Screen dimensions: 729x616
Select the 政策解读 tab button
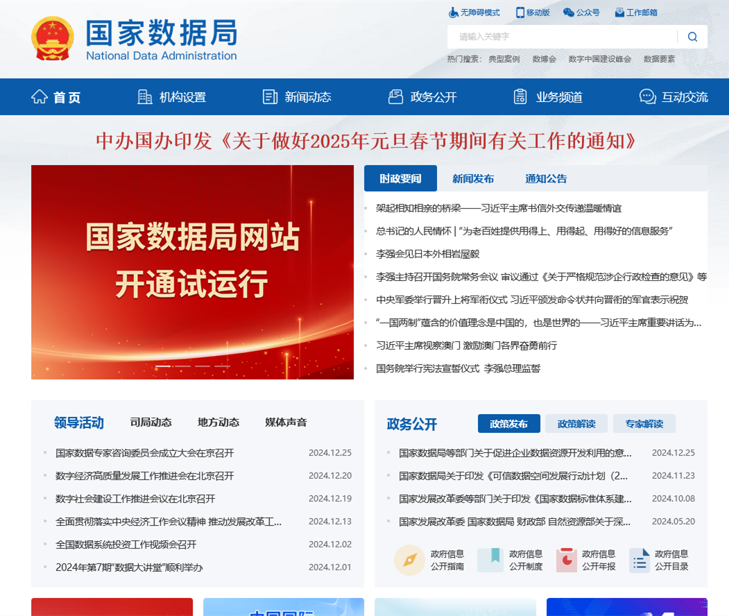[x=576, y=424]
